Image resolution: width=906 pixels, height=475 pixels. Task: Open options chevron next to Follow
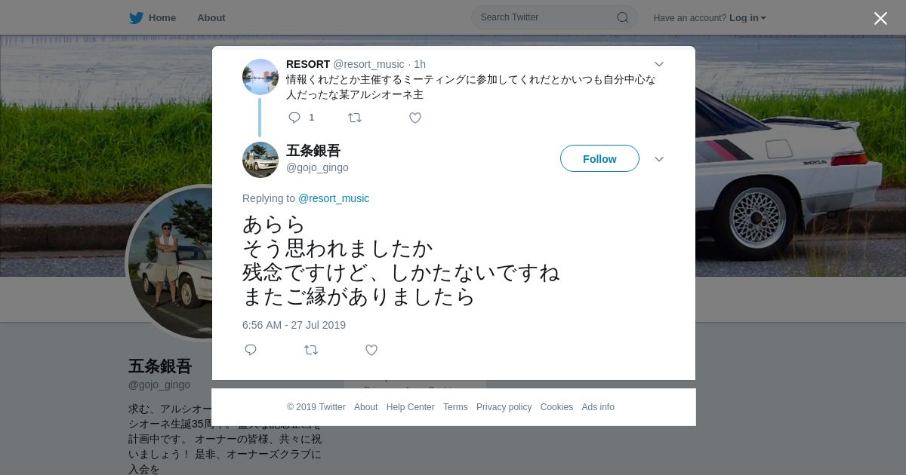658,159
